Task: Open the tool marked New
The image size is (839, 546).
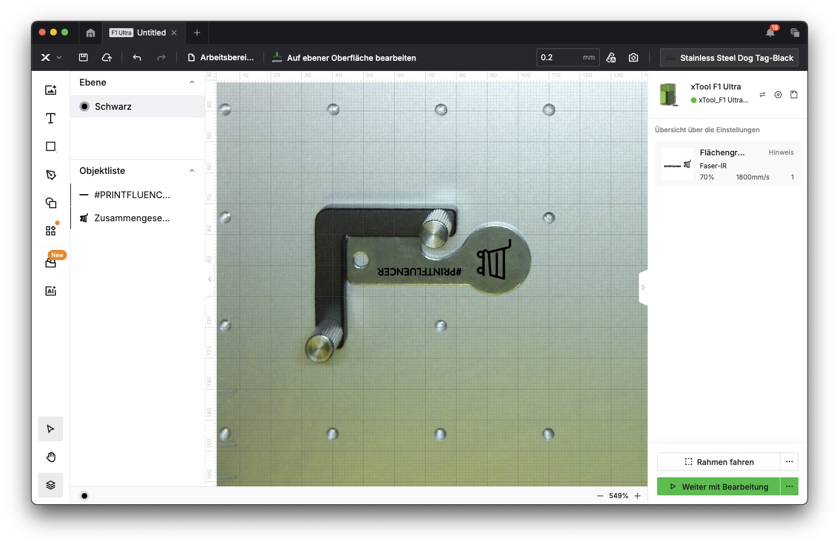Action: point(51,262)
